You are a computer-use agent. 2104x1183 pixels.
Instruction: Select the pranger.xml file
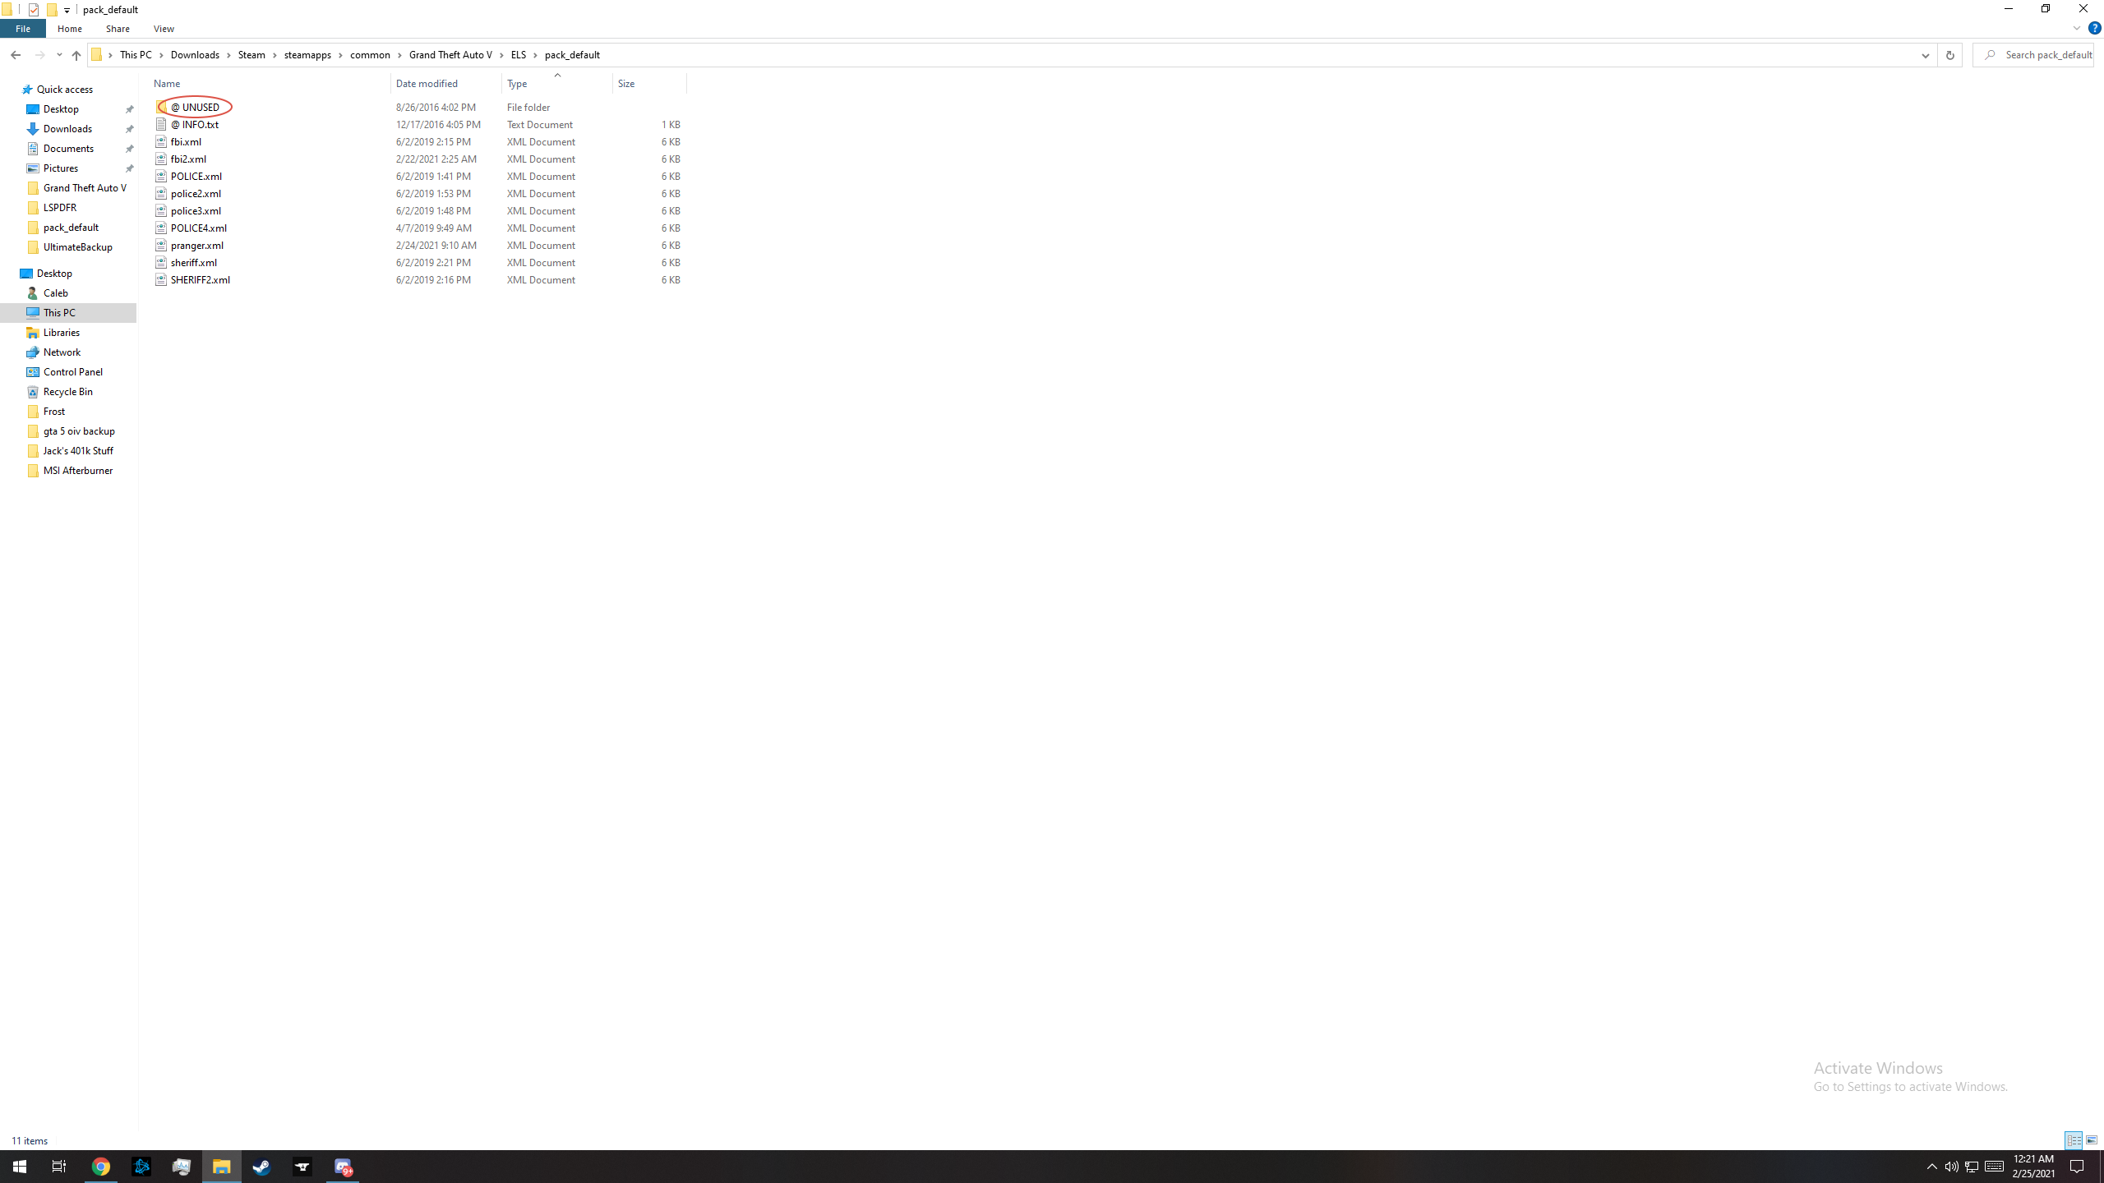197,246
